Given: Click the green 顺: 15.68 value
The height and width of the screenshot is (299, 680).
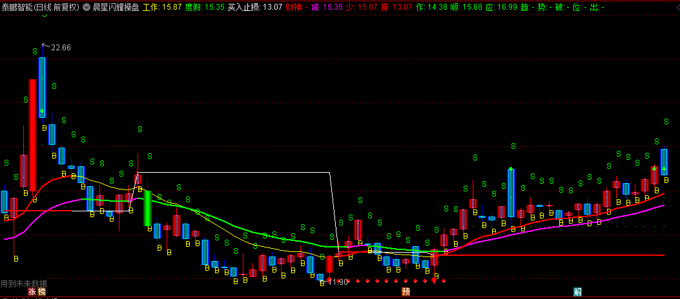Looking at the screenshot, I should pyautogui.click(x=466, y=7).
